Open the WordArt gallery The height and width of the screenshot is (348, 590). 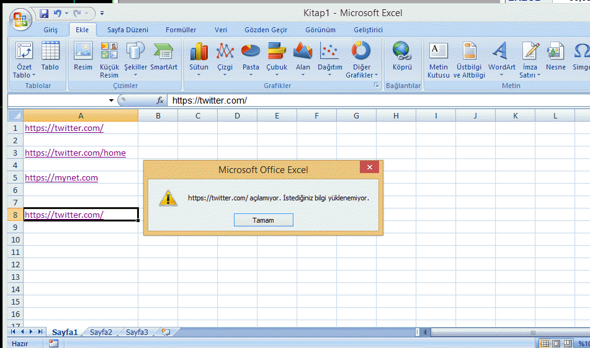pyautogui.click(x=501, y=60)
